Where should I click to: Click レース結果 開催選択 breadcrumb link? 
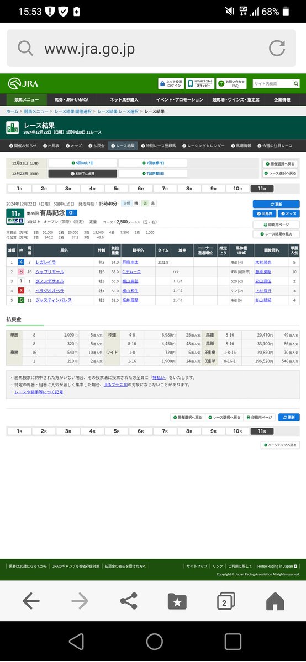[73, 111]
